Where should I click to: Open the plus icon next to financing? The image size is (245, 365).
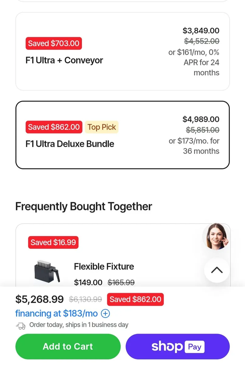[x=105, y=313]
